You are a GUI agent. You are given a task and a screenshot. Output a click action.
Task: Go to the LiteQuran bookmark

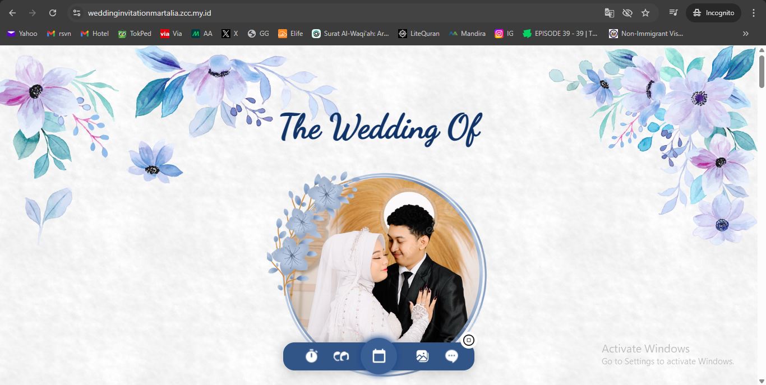click(x=419, y=34)
